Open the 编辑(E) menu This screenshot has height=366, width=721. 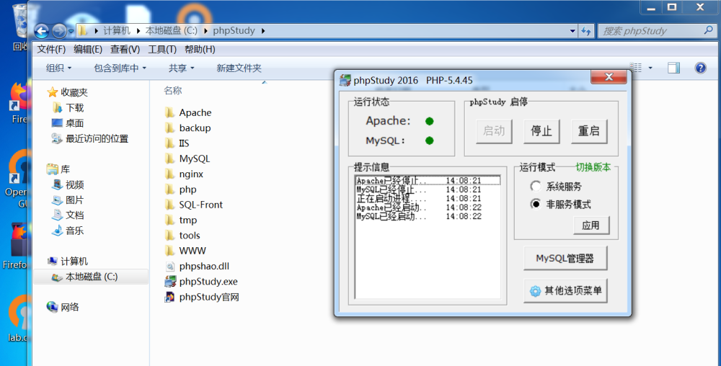(88, 49)
